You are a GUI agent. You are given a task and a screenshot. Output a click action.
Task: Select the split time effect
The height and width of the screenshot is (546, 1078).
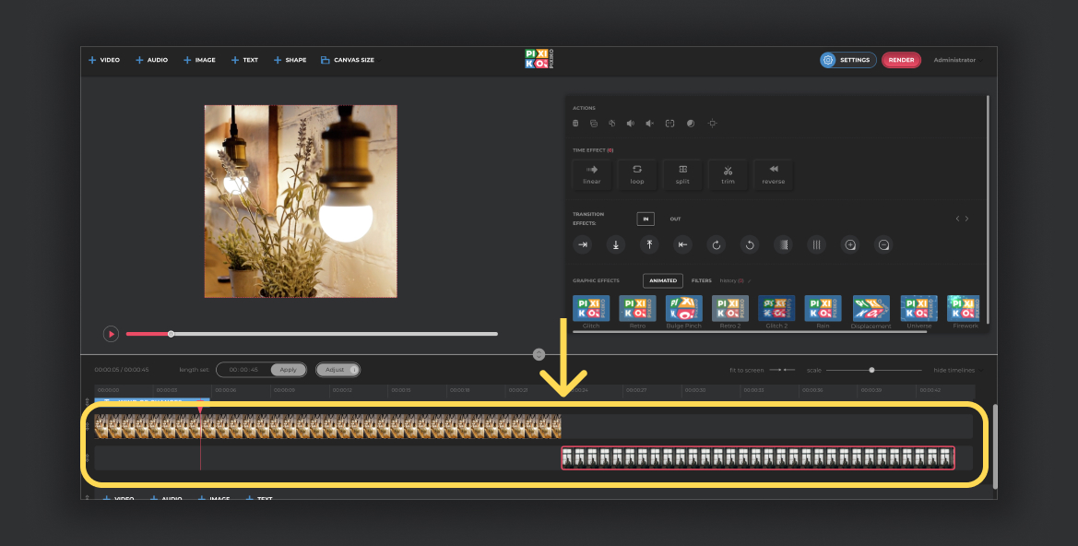(x=682, y=174)
